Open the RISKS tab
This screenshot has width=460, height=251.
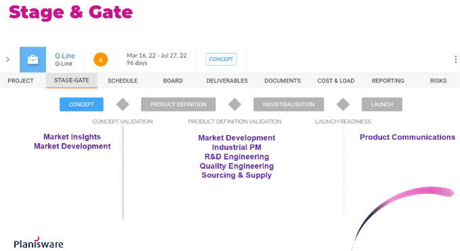coord(438,81)
